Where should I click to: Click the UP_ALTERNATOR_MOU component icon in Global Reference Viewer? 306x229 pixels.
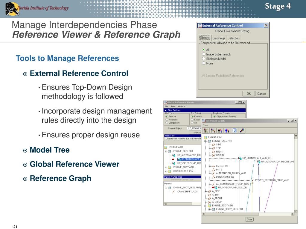coord(173,155)
